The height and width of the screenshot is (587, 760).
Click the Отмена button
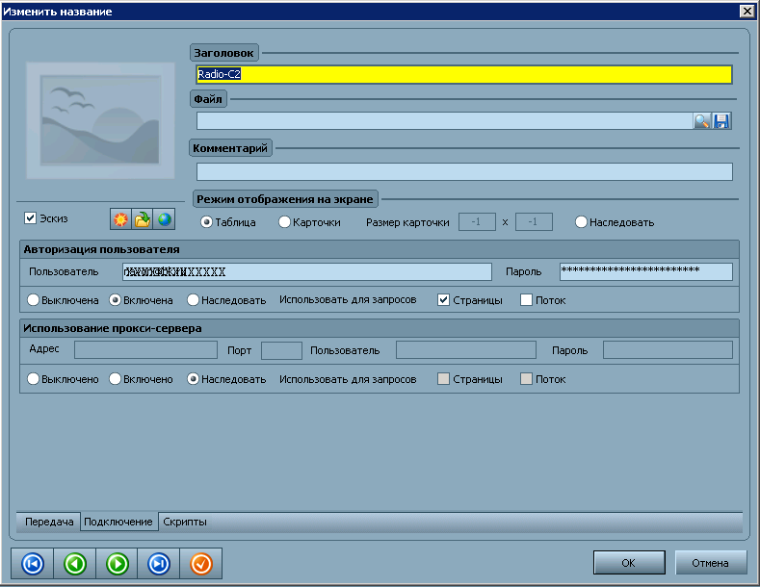click(x=711, y=563)
